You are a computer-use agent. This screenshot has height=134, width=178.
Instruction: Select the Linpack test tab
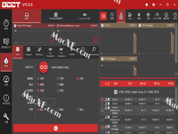28,52
